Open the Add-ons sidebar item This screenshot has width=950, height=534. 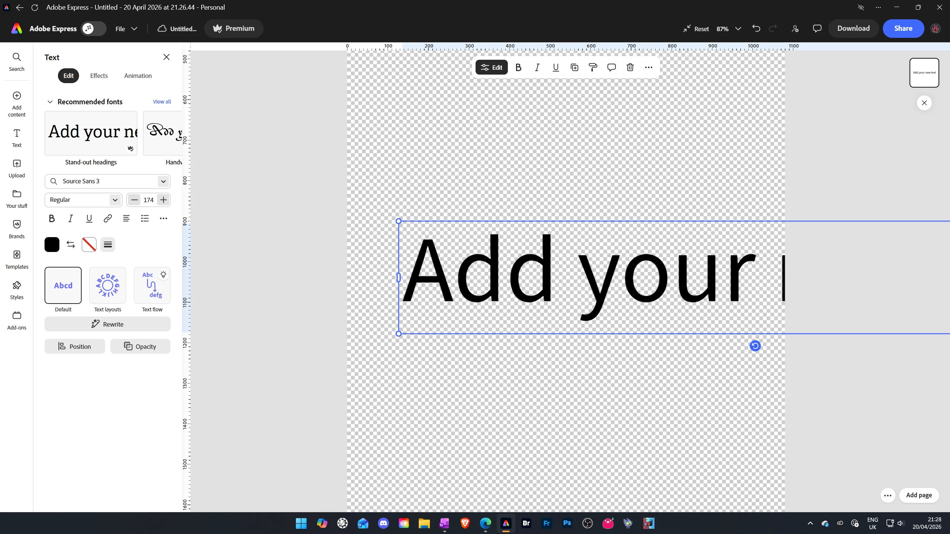(17, 320)
